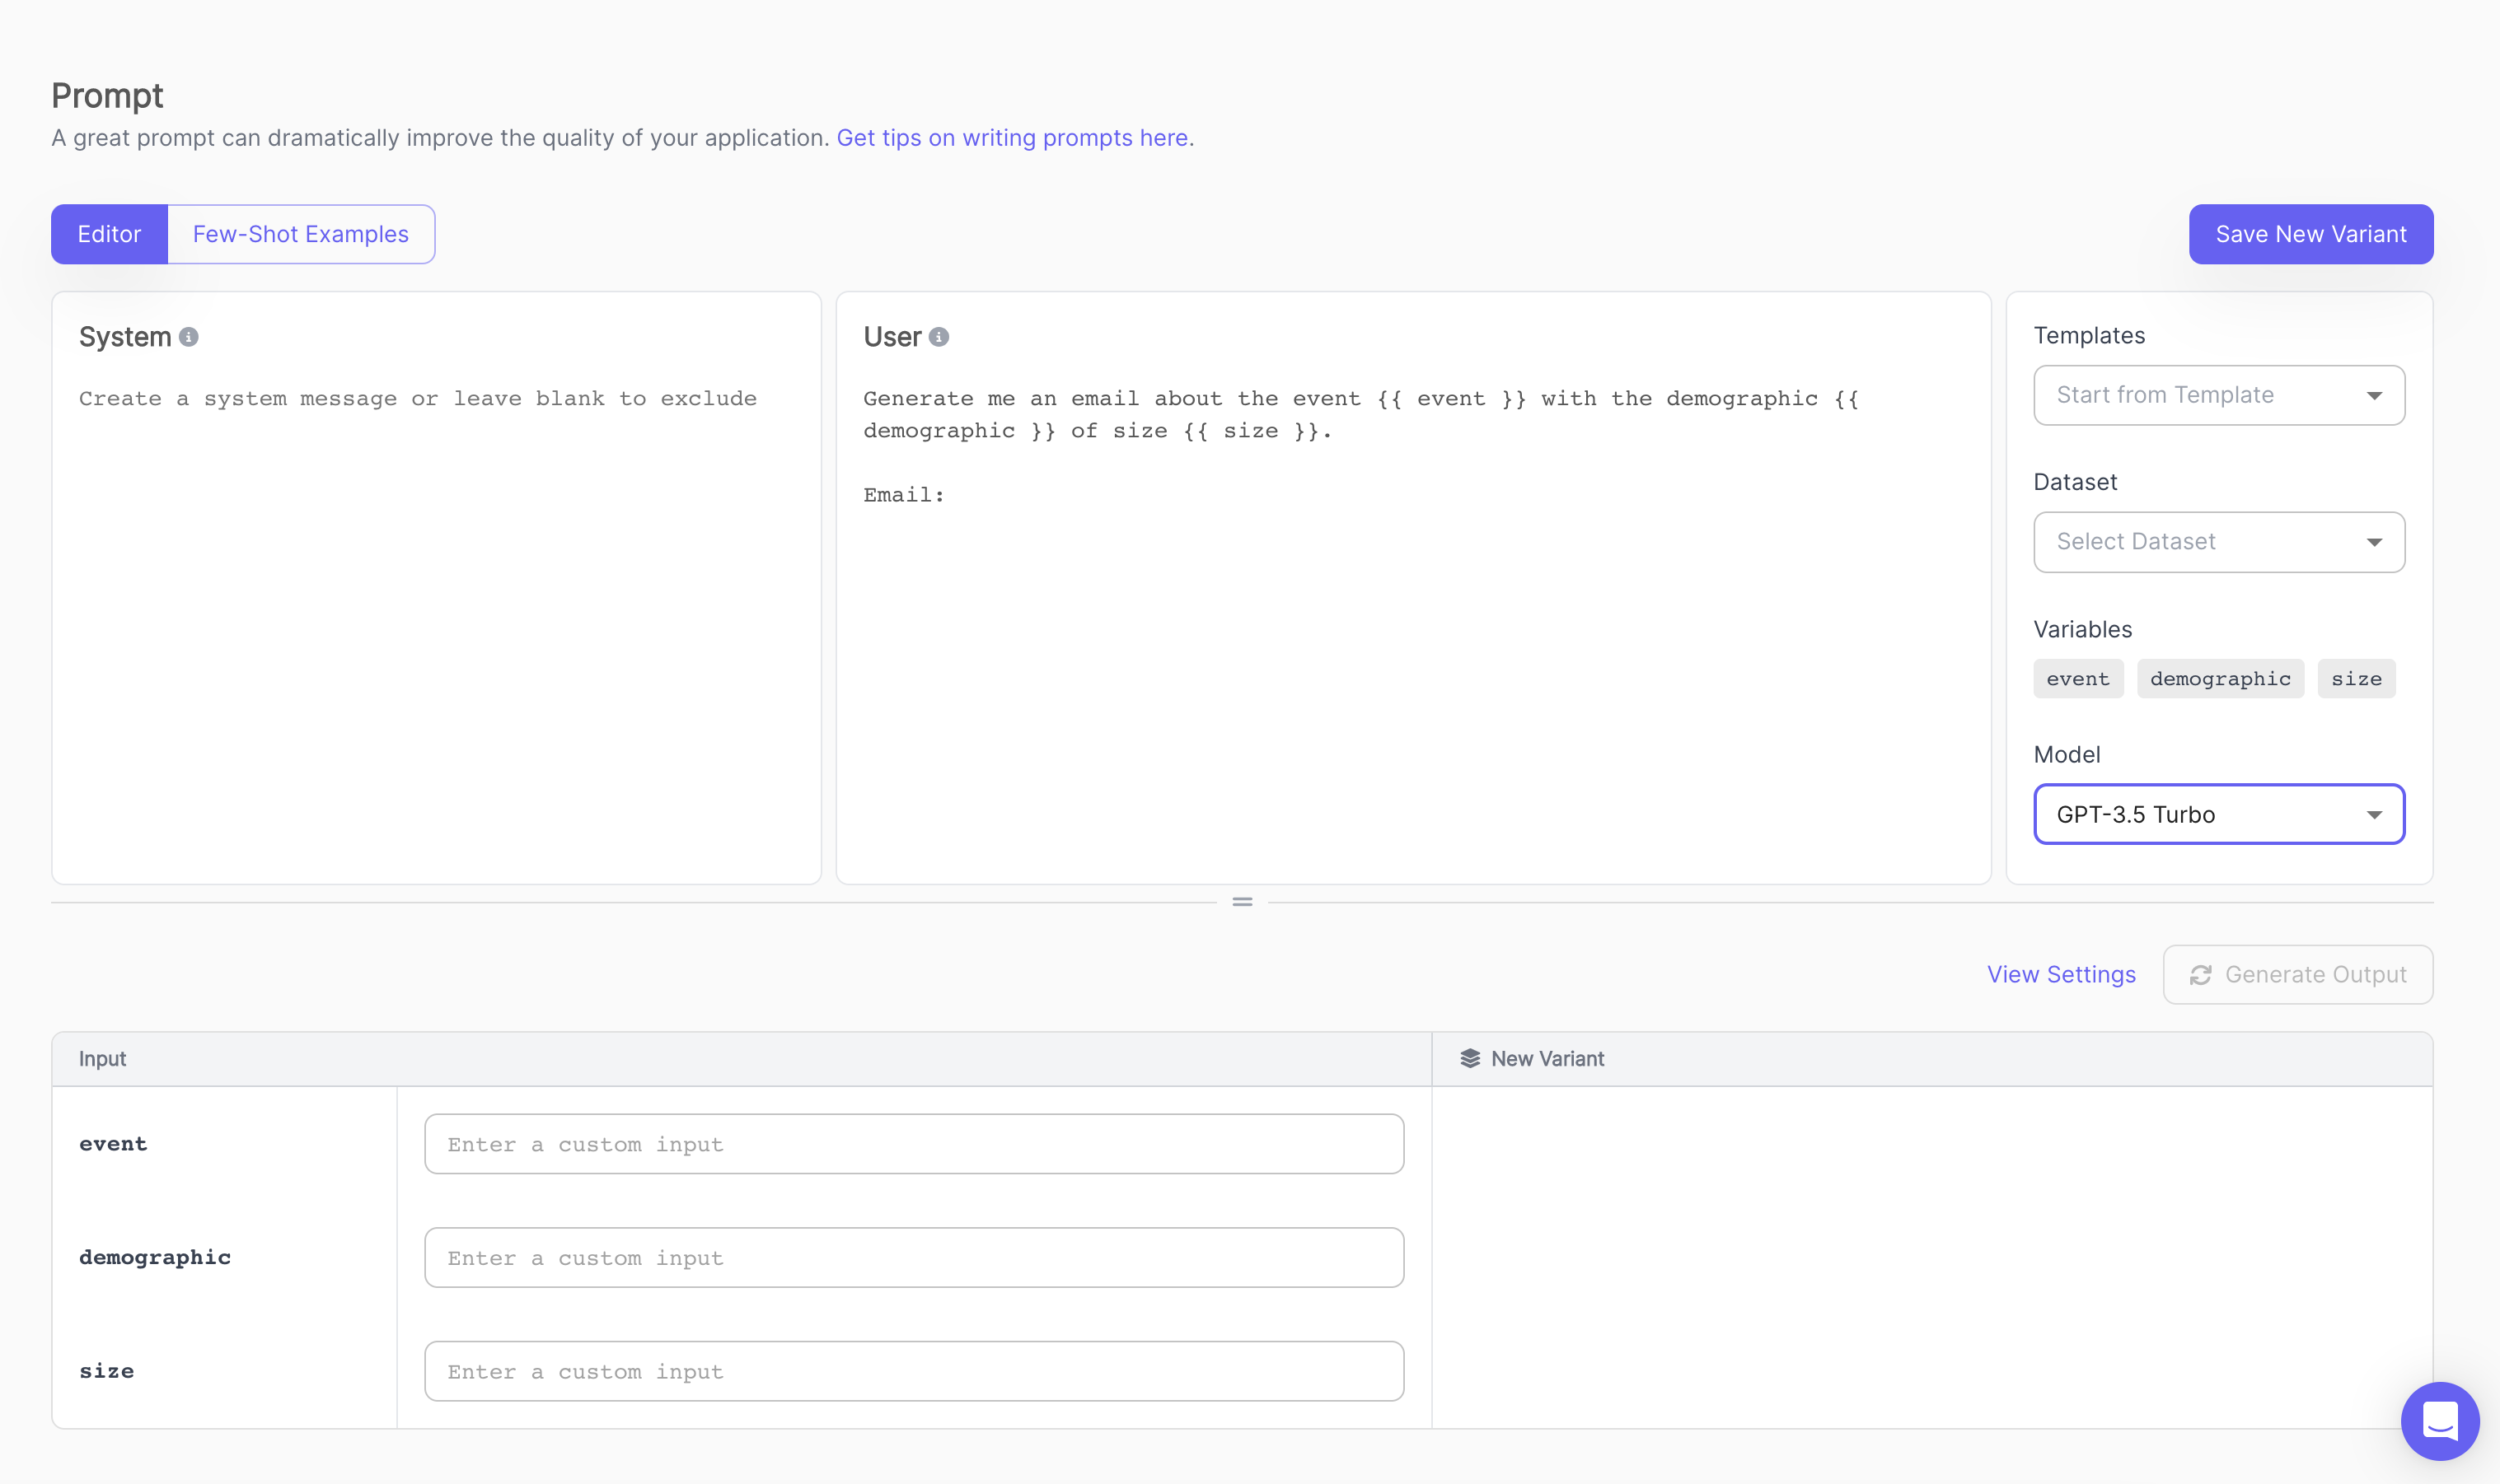Open the Start from Template dropdown
Image resolution: width=2500 pixels, height=1484 pixels.
tap(2218, 394)
